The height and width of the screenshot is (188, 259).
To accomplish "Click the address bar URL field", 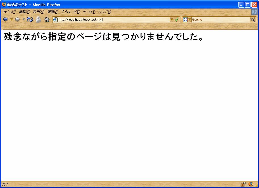I will coord(114,20).
